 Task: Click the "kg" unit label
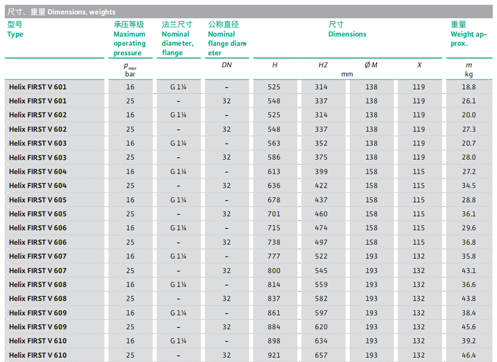[469, 74]
